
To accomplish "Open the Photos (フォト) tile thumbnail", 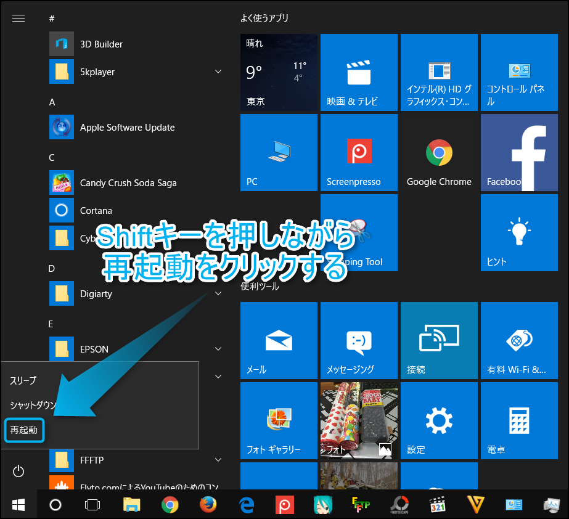I will point(359,420).
